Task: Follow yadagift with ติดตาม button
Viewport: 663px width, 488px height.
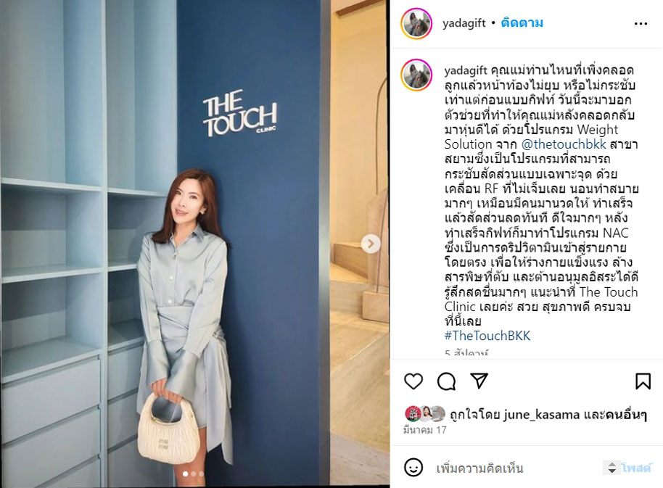Action: click(522, 22)
